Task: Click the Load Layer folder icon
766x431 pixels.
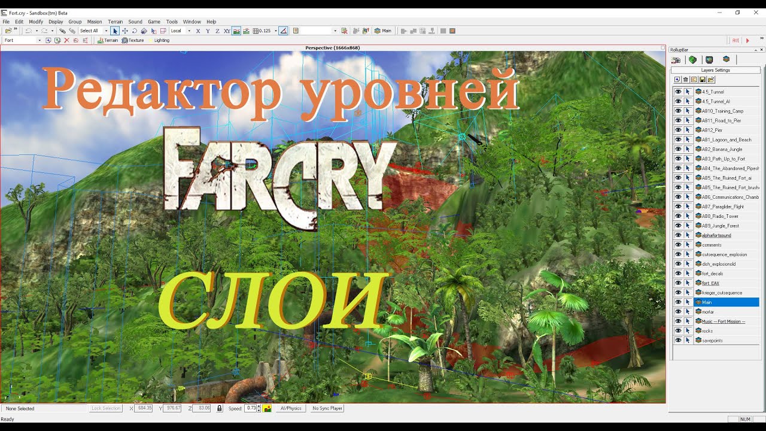Action: pyautogui.click(x=711, y=80)
